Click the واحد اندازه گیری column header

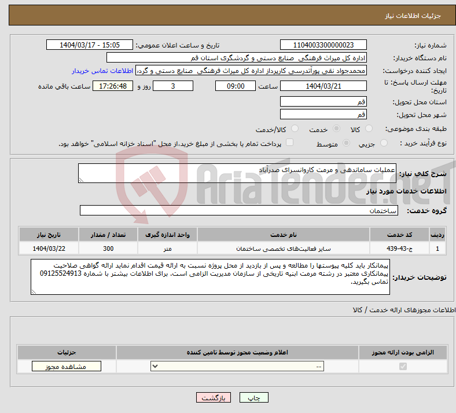(167, 235)
